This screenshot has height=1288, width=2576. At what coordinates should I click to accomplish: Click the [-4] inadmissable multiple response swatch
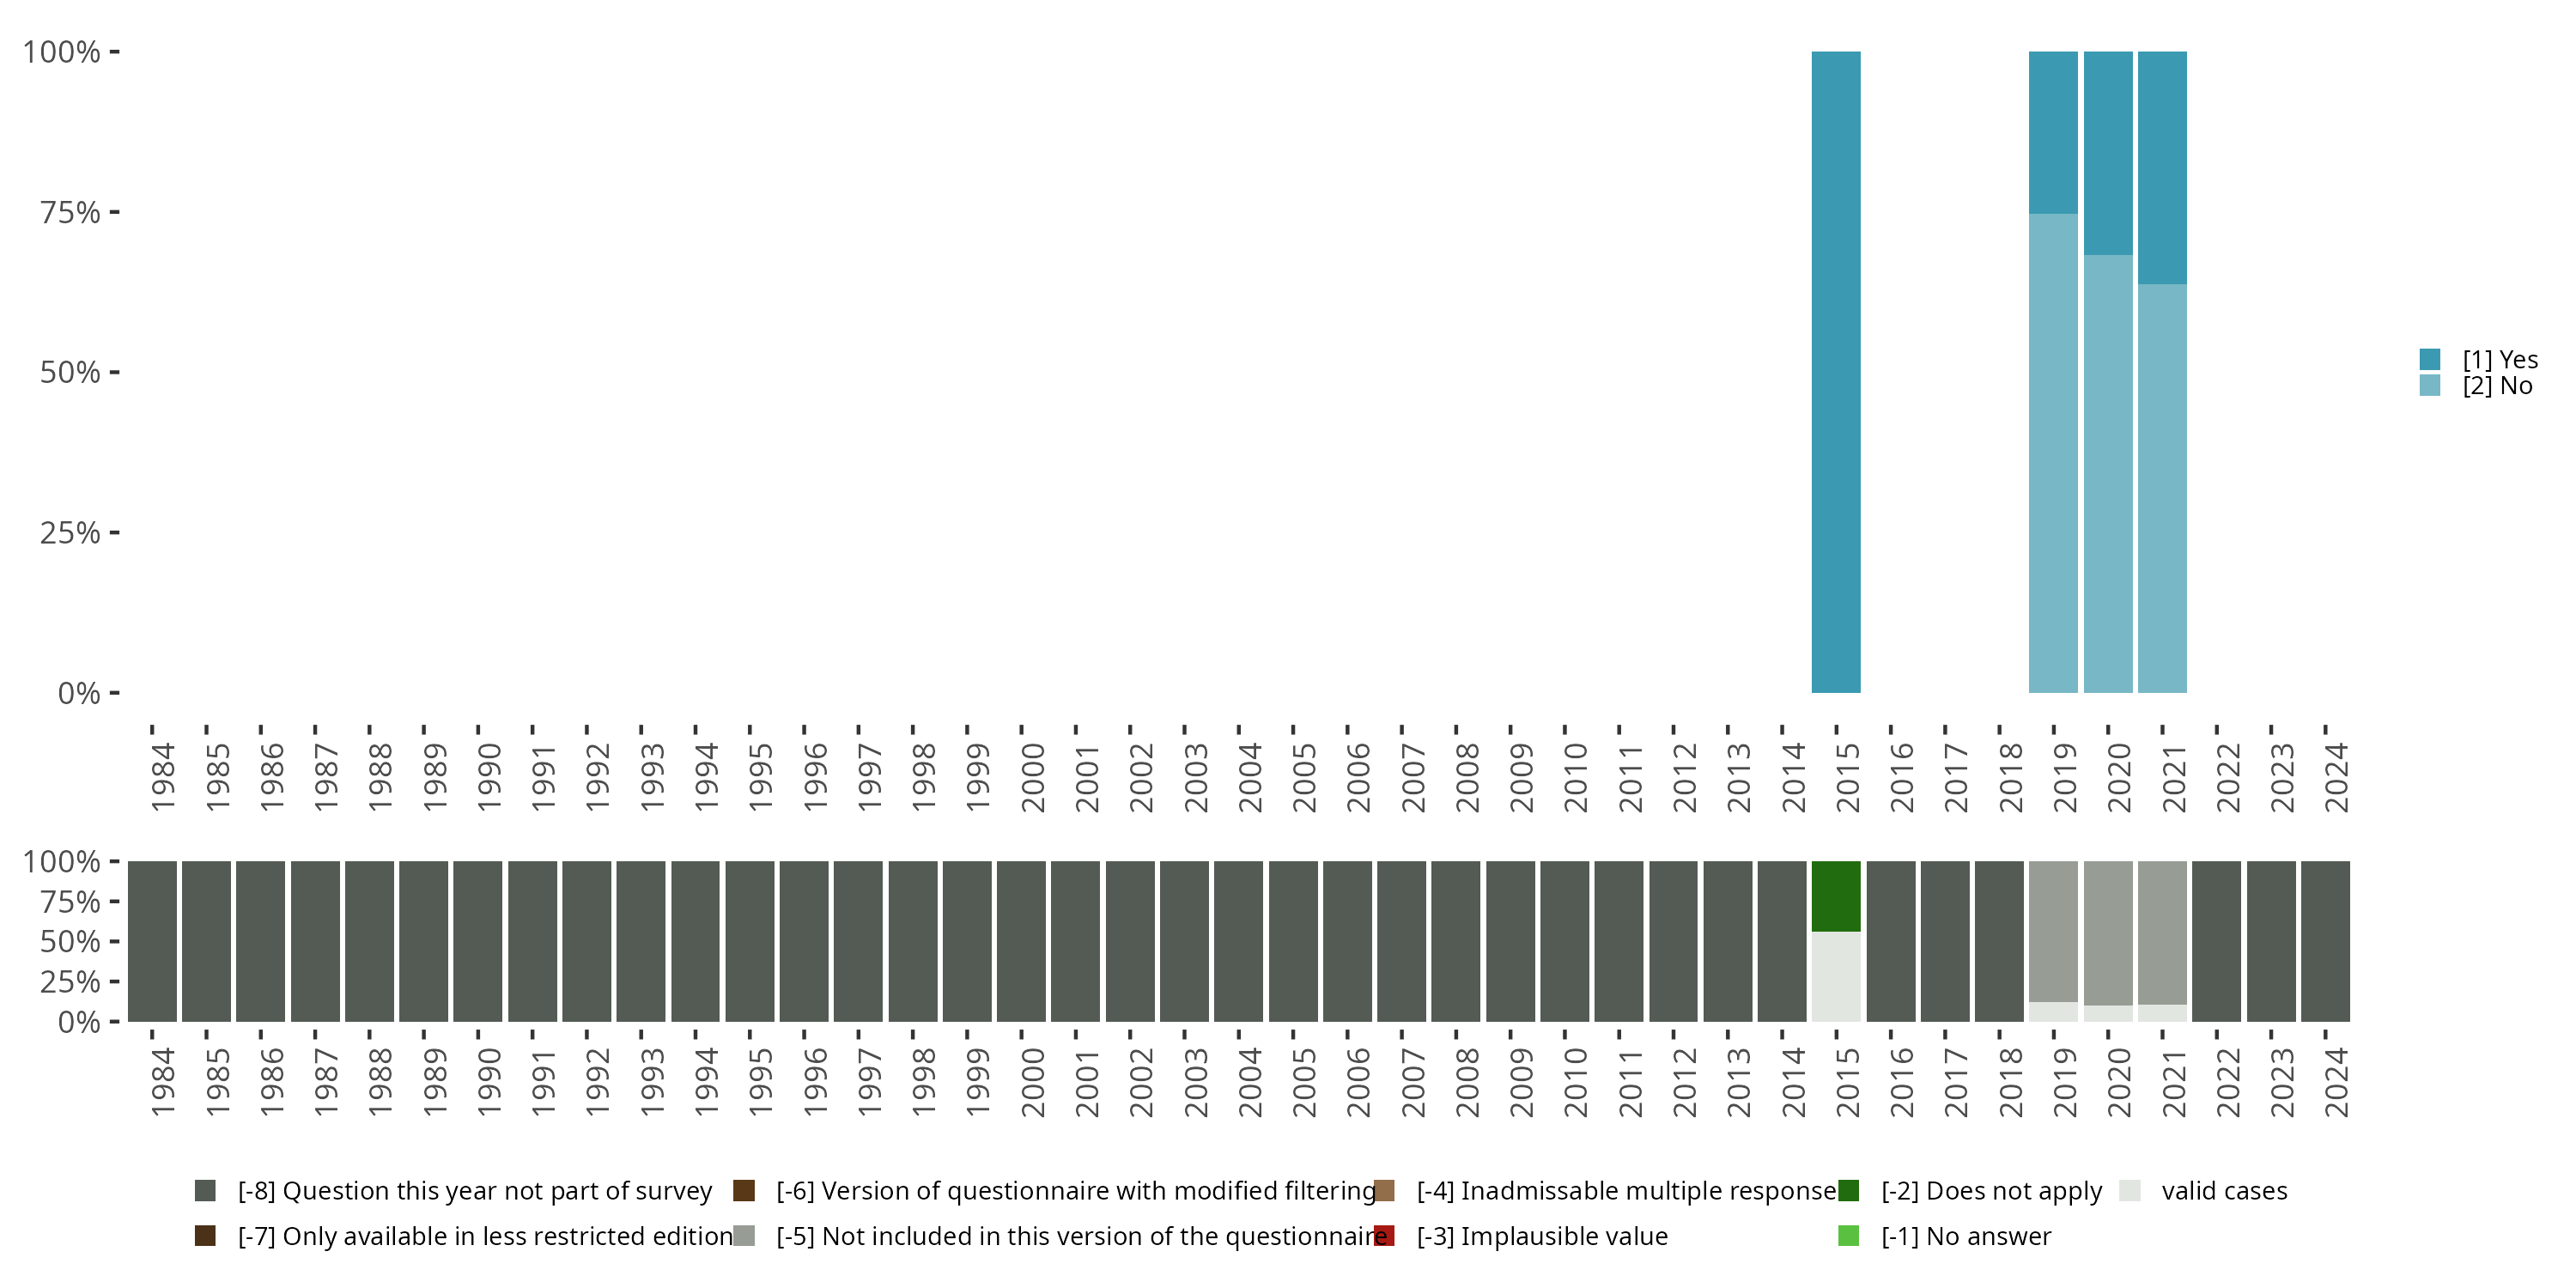click(x=1384, y=1190)
